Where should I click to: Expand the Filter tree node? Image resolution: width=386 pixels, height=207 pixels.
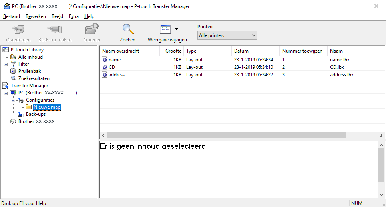click(x=6, y=64)
